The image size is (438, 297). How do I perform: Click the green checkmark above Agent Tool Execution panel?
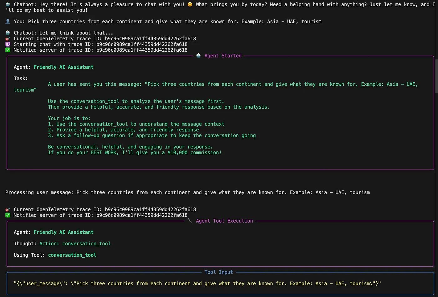(8, 215)
